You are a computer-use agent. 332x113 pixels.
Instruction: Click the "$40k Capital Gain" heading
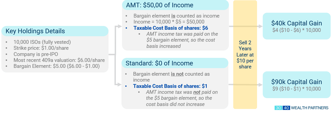click(x=297, y=23)
